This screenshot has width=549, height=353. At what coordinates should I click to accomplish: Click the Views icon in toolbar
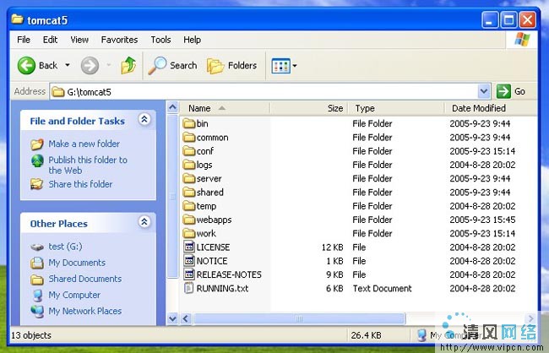coord(280,66)
